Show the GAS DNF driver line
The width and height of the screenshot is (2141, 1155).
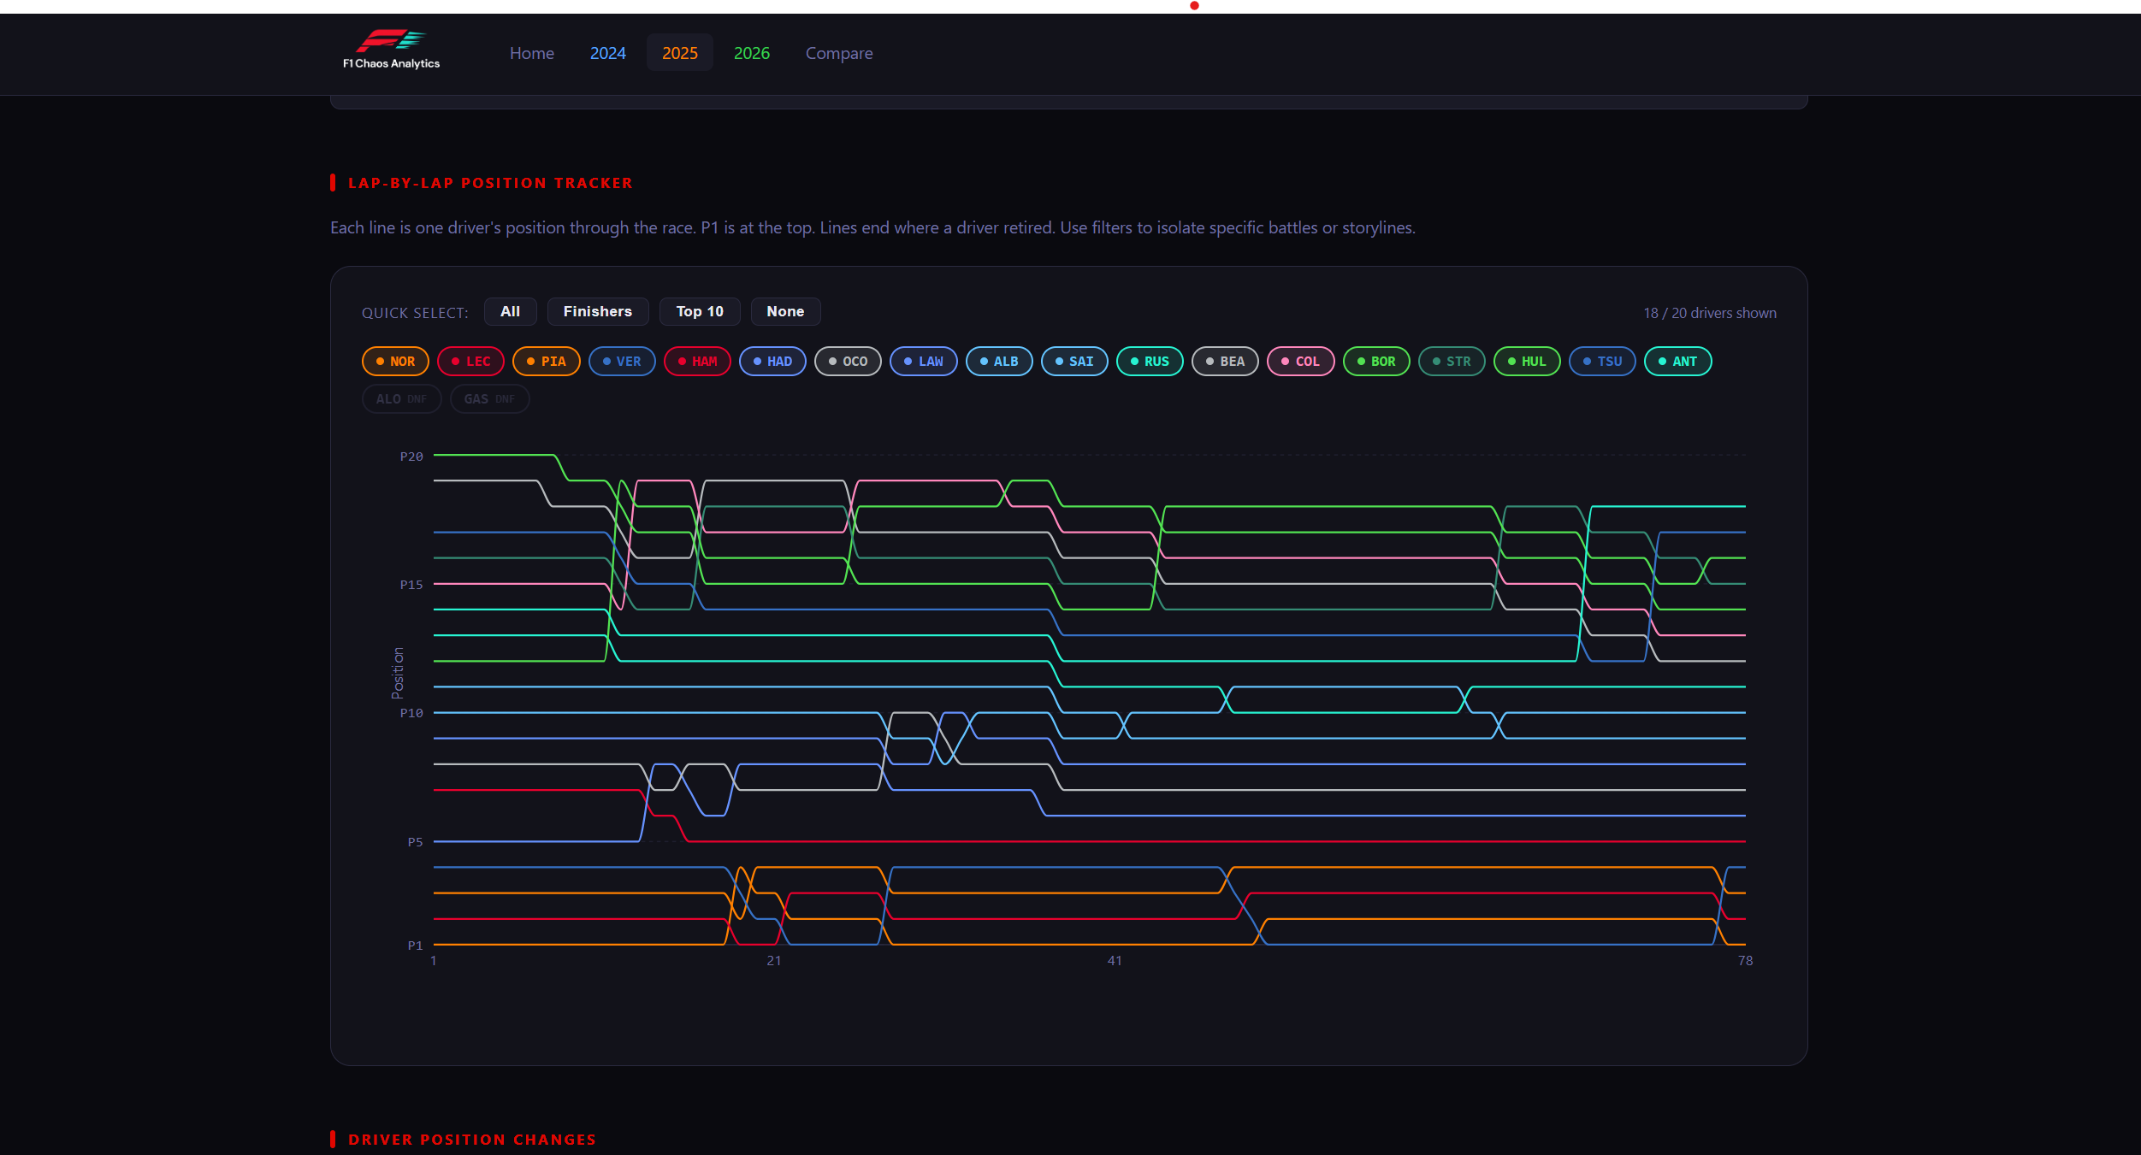pyautogui.click(x=489, y=398)
